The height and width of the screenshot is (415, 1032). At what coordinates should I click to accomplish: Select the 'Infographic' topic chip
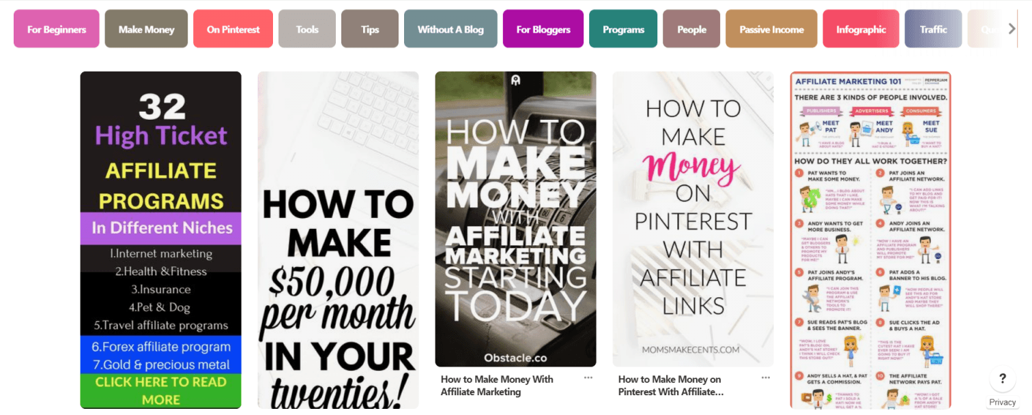coord(861,29)
